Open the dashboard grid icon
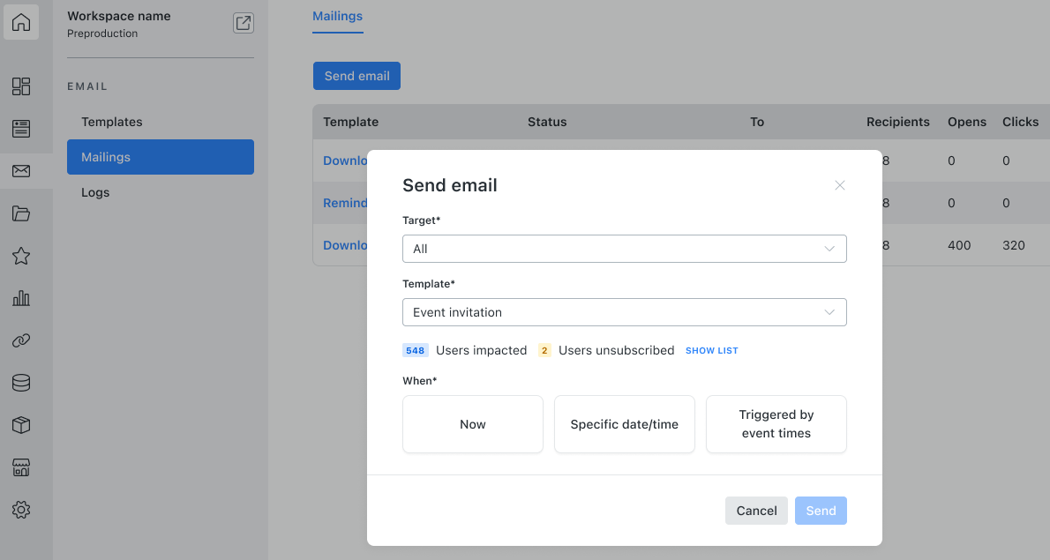Image resolution: width=1050 pixels, height=560 pixels. pyautogui.click(x=21, y=86)
